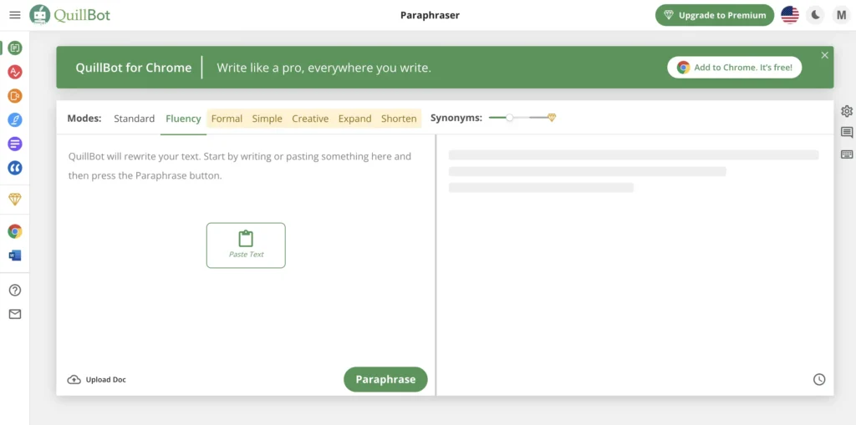Toggle dark mode moon icon
Viewport: 856px width, 425px height.
point(816,15)
